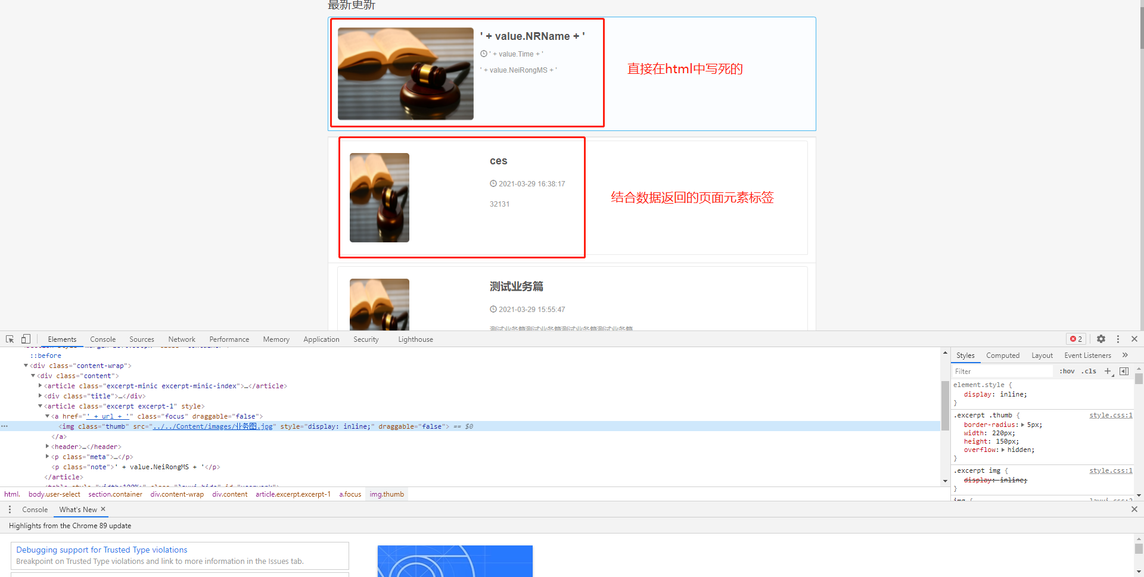This screenshot has width=1144, height=577.
Task: Open the Sources panel tab
Action: [x=142, y=339]
